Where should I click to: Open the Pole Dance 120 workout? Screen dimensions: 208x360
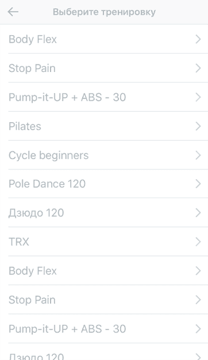[104, 184]
